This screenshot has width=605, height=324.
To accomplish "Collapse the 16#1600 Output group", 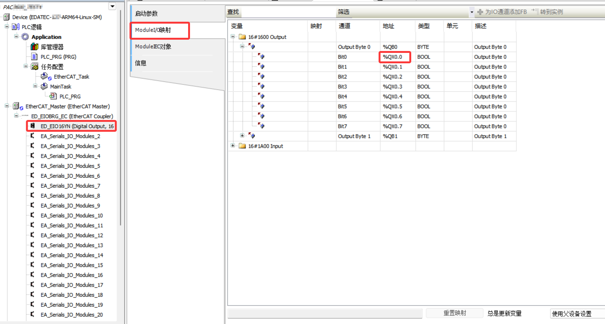I will (x=233, y=37).
